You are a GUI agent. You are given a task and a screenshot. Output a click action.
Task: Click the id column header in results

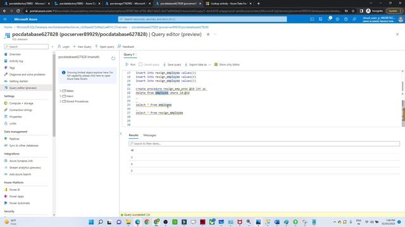132,150
